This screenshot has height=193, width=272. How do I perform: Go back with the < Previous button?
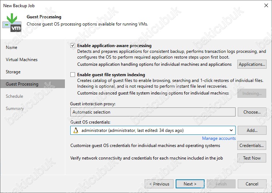[159, 184]
